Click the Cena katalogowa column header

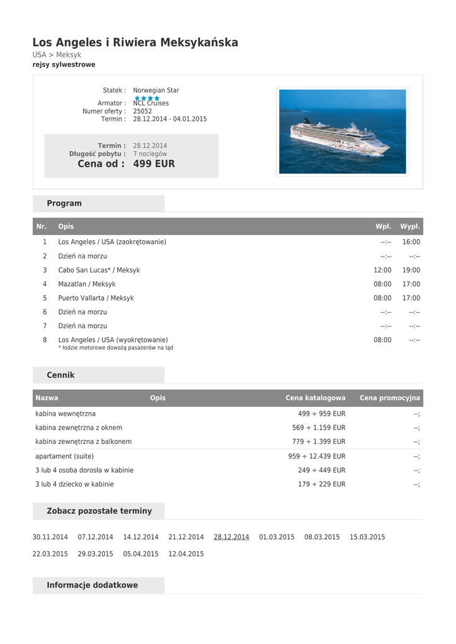point(315,398)
